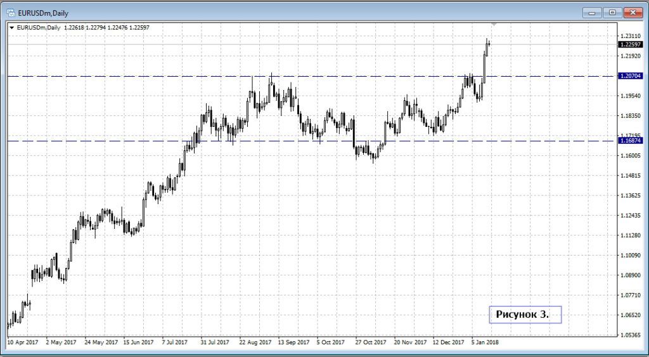Viewport: 649px width, 357px height.
Task: Click the 5 Jan 2018 date on time axis
Action: click(485, 342)
